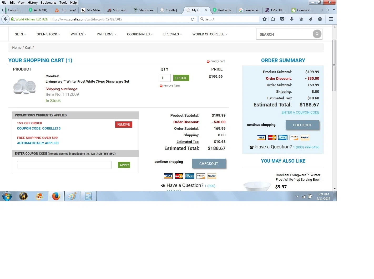Open the bookmarks list icon
Image resolution: width=374 pixels, height=279 pixels.
pos(273,19)
